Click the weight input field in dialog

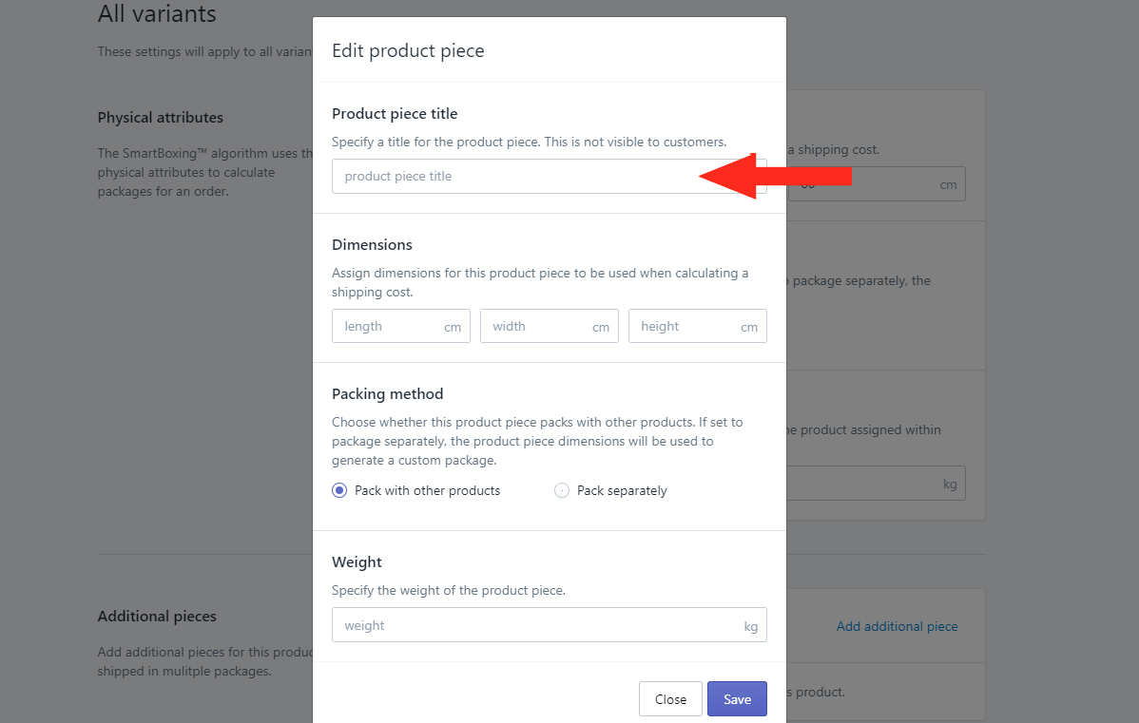coord(550,625)
